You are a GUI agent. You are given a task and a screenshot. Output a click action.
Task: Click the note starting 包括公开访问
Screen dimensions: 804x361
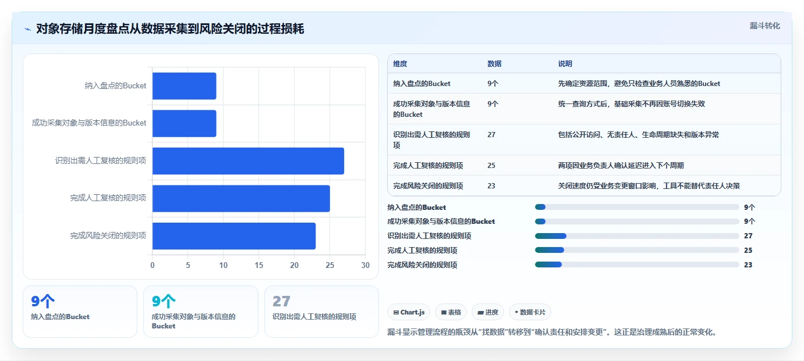pyautogui.click(x=638, y=135)
